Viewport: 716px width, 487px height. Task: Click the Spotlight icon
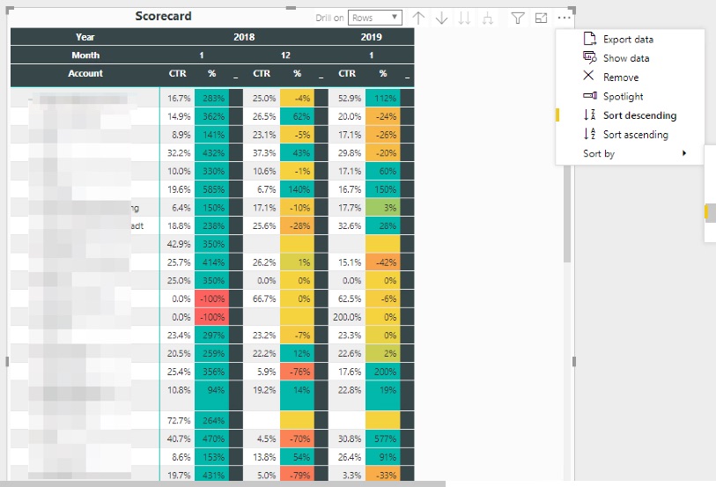pos(590,95)
